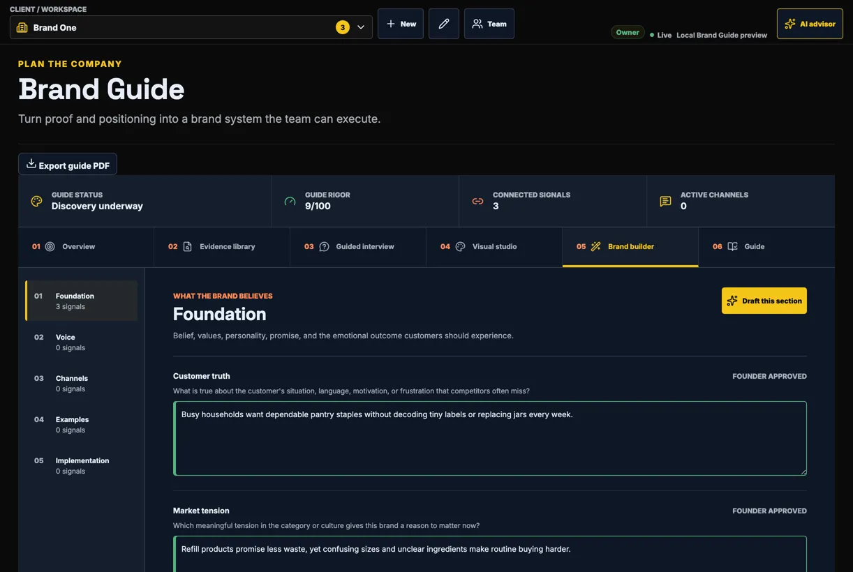
Task: Click into the Market tension text area
Action: pyautogui.click(x=490, y=554)
